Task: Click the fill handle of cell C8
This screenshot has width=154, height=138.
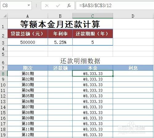Action: 113,76
